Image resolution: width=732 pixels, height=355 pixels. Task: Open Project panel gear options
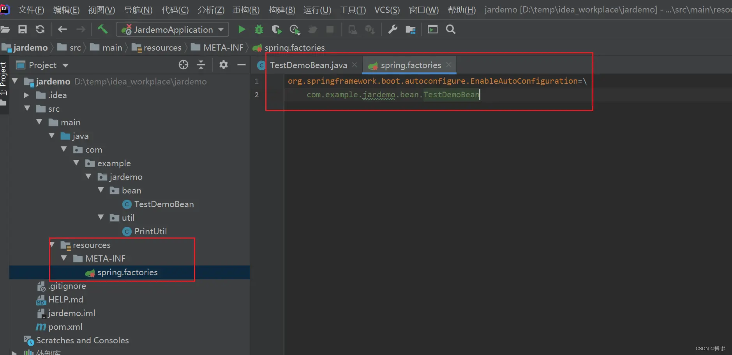tap(223, 65)
